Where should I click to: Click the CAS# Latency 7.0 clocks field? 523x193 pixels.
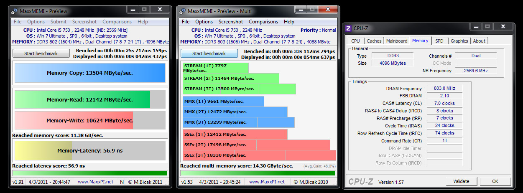(445, 103)
